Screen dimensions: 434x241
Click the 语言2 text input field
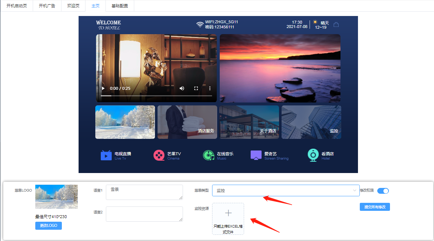coord(144,214)
